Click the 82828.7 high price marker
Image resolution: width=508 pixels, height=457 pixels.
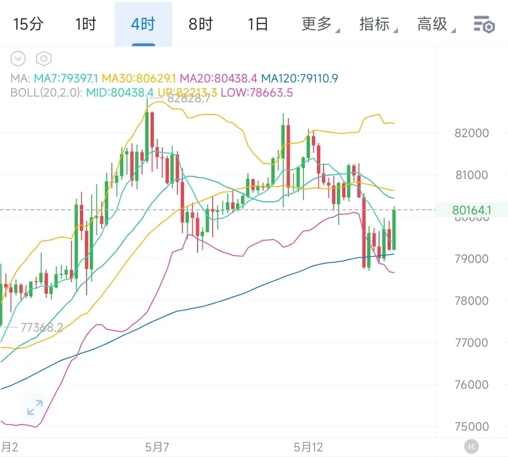coord(189,98)
